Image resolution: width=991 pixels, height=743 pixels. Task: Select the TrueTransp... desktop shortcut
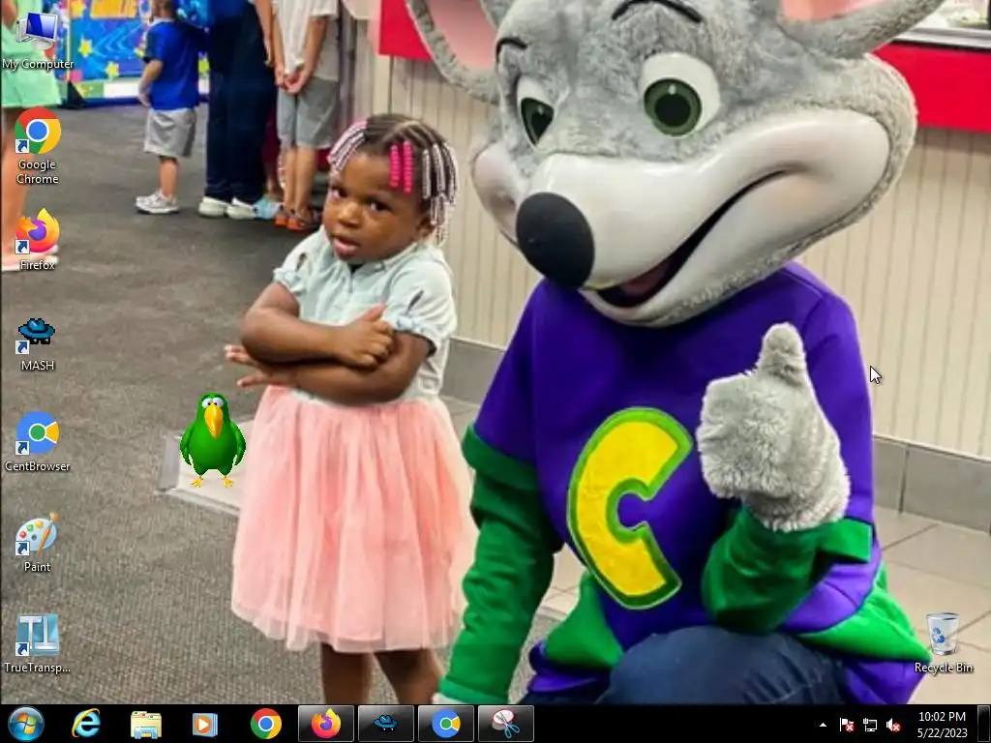[38, 643]
